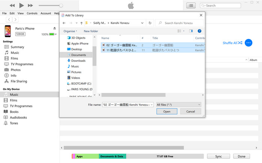Go forward in the file dialog
Viewport: 262px width, 163px height.
(71, 23)
